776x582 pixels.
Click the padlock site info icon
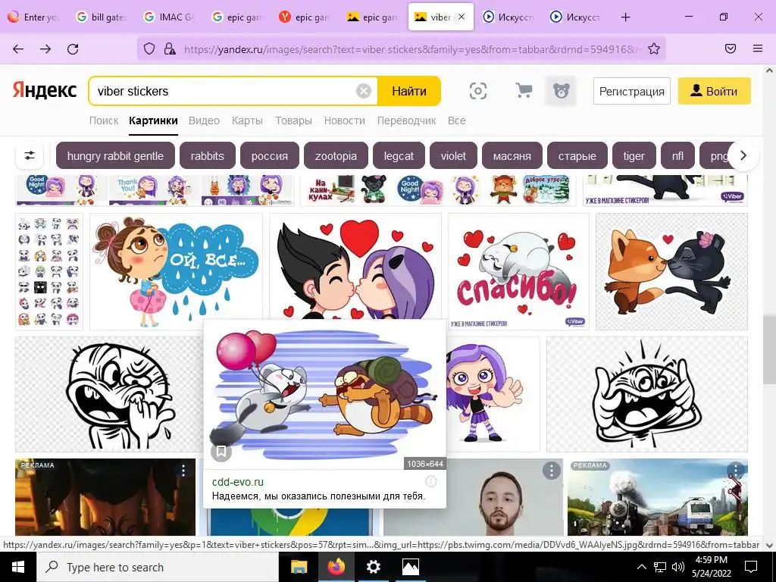coord(170,48)
